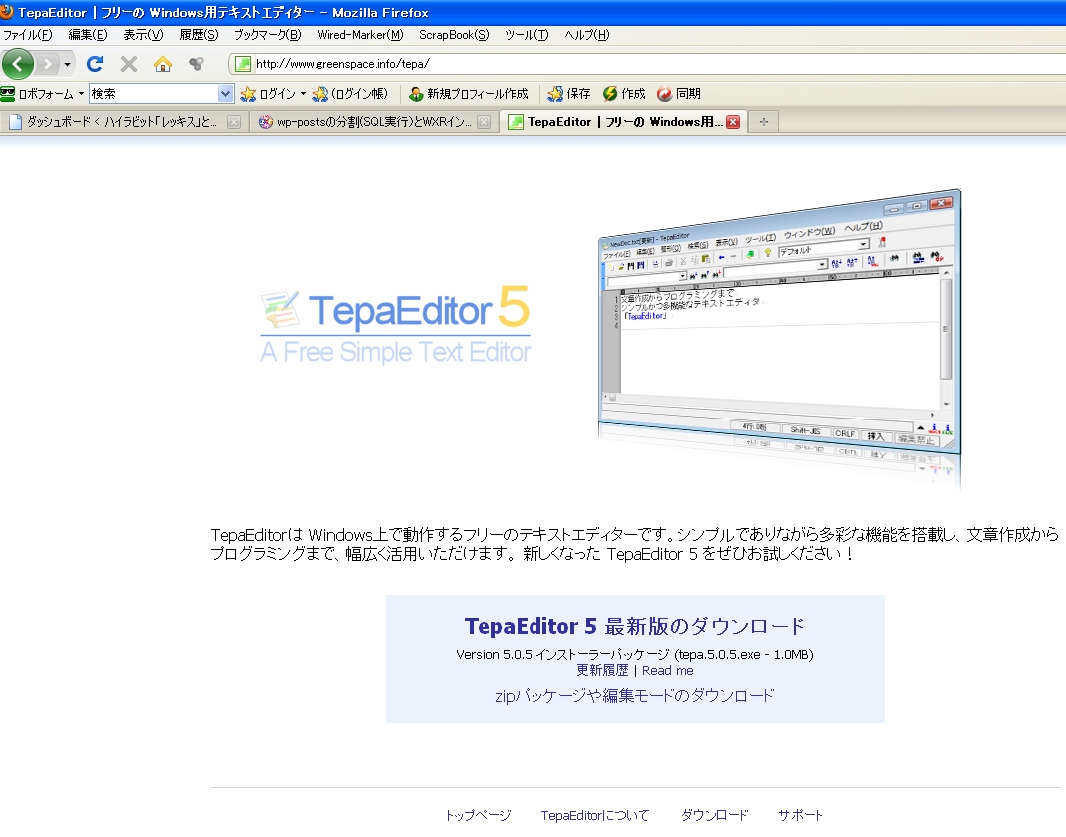The image size is (1066, 837).
Task: Open the Wired-Marker(M) menu
Action: [x=360, y=35]
